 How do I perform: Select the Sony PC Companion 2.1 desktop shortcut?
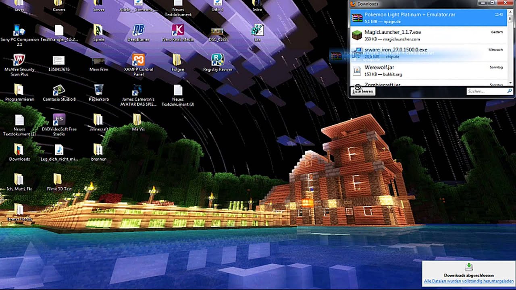click(19, 35)
